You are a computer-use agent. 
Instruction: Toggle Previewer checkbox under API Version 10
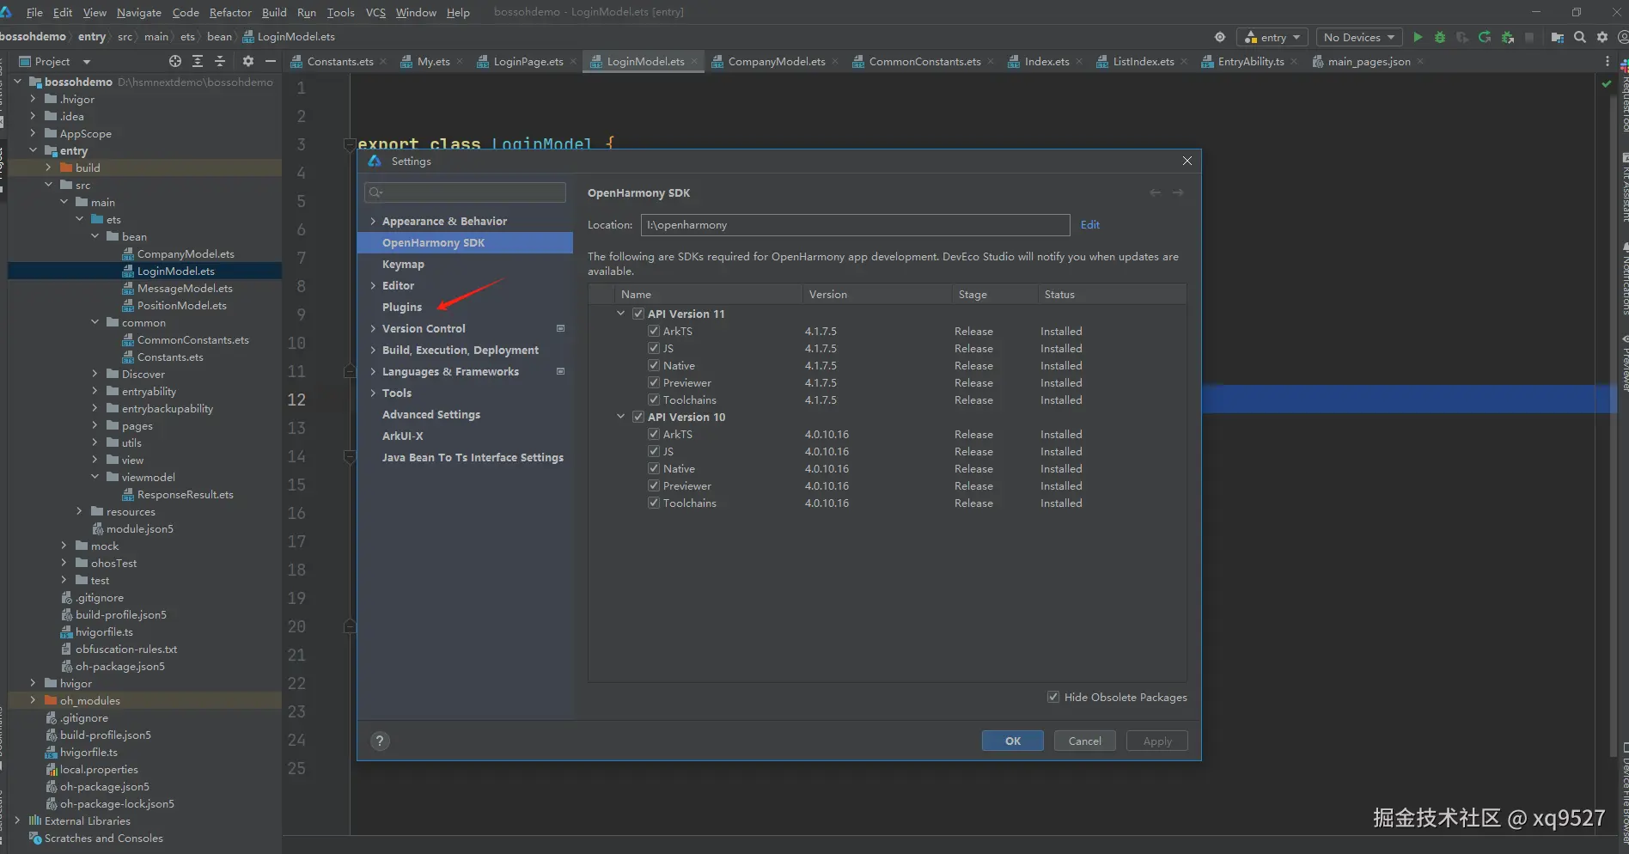click(654, 485)
